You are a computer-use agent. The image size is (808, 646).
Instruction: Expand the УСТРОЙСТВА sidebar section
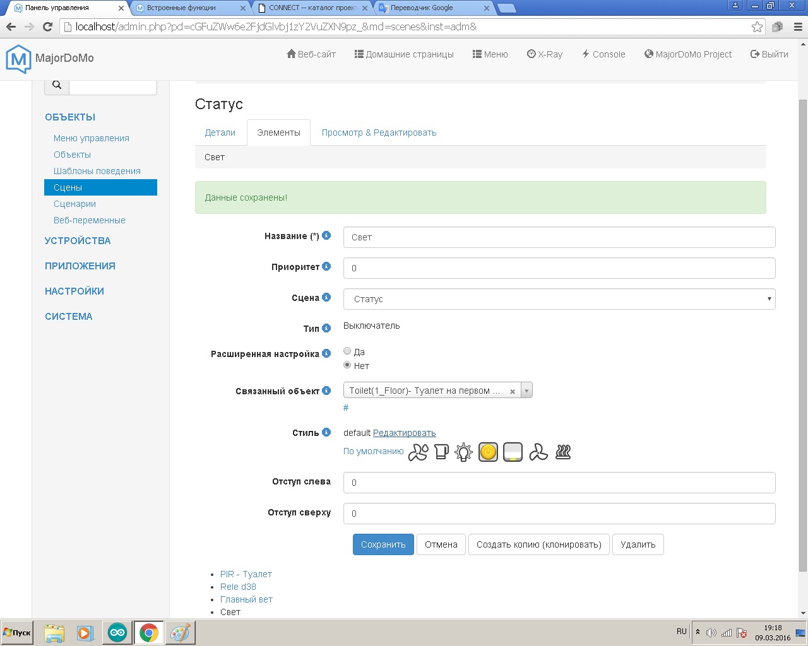pyautogui.click(x=78, y=240)
